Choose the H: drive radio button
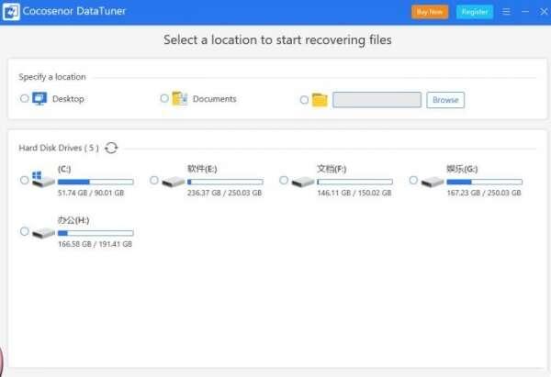The width and height of the screenshot is (551, 377). point(24,232)
